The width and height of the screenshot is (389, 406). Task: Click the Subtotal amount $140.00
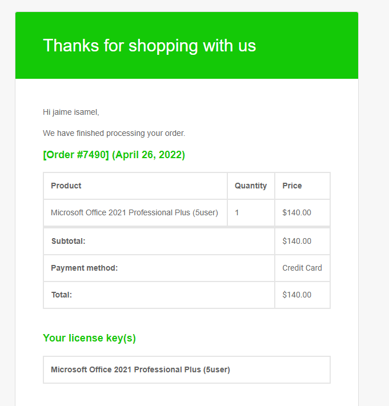click(x=297, y=241)
